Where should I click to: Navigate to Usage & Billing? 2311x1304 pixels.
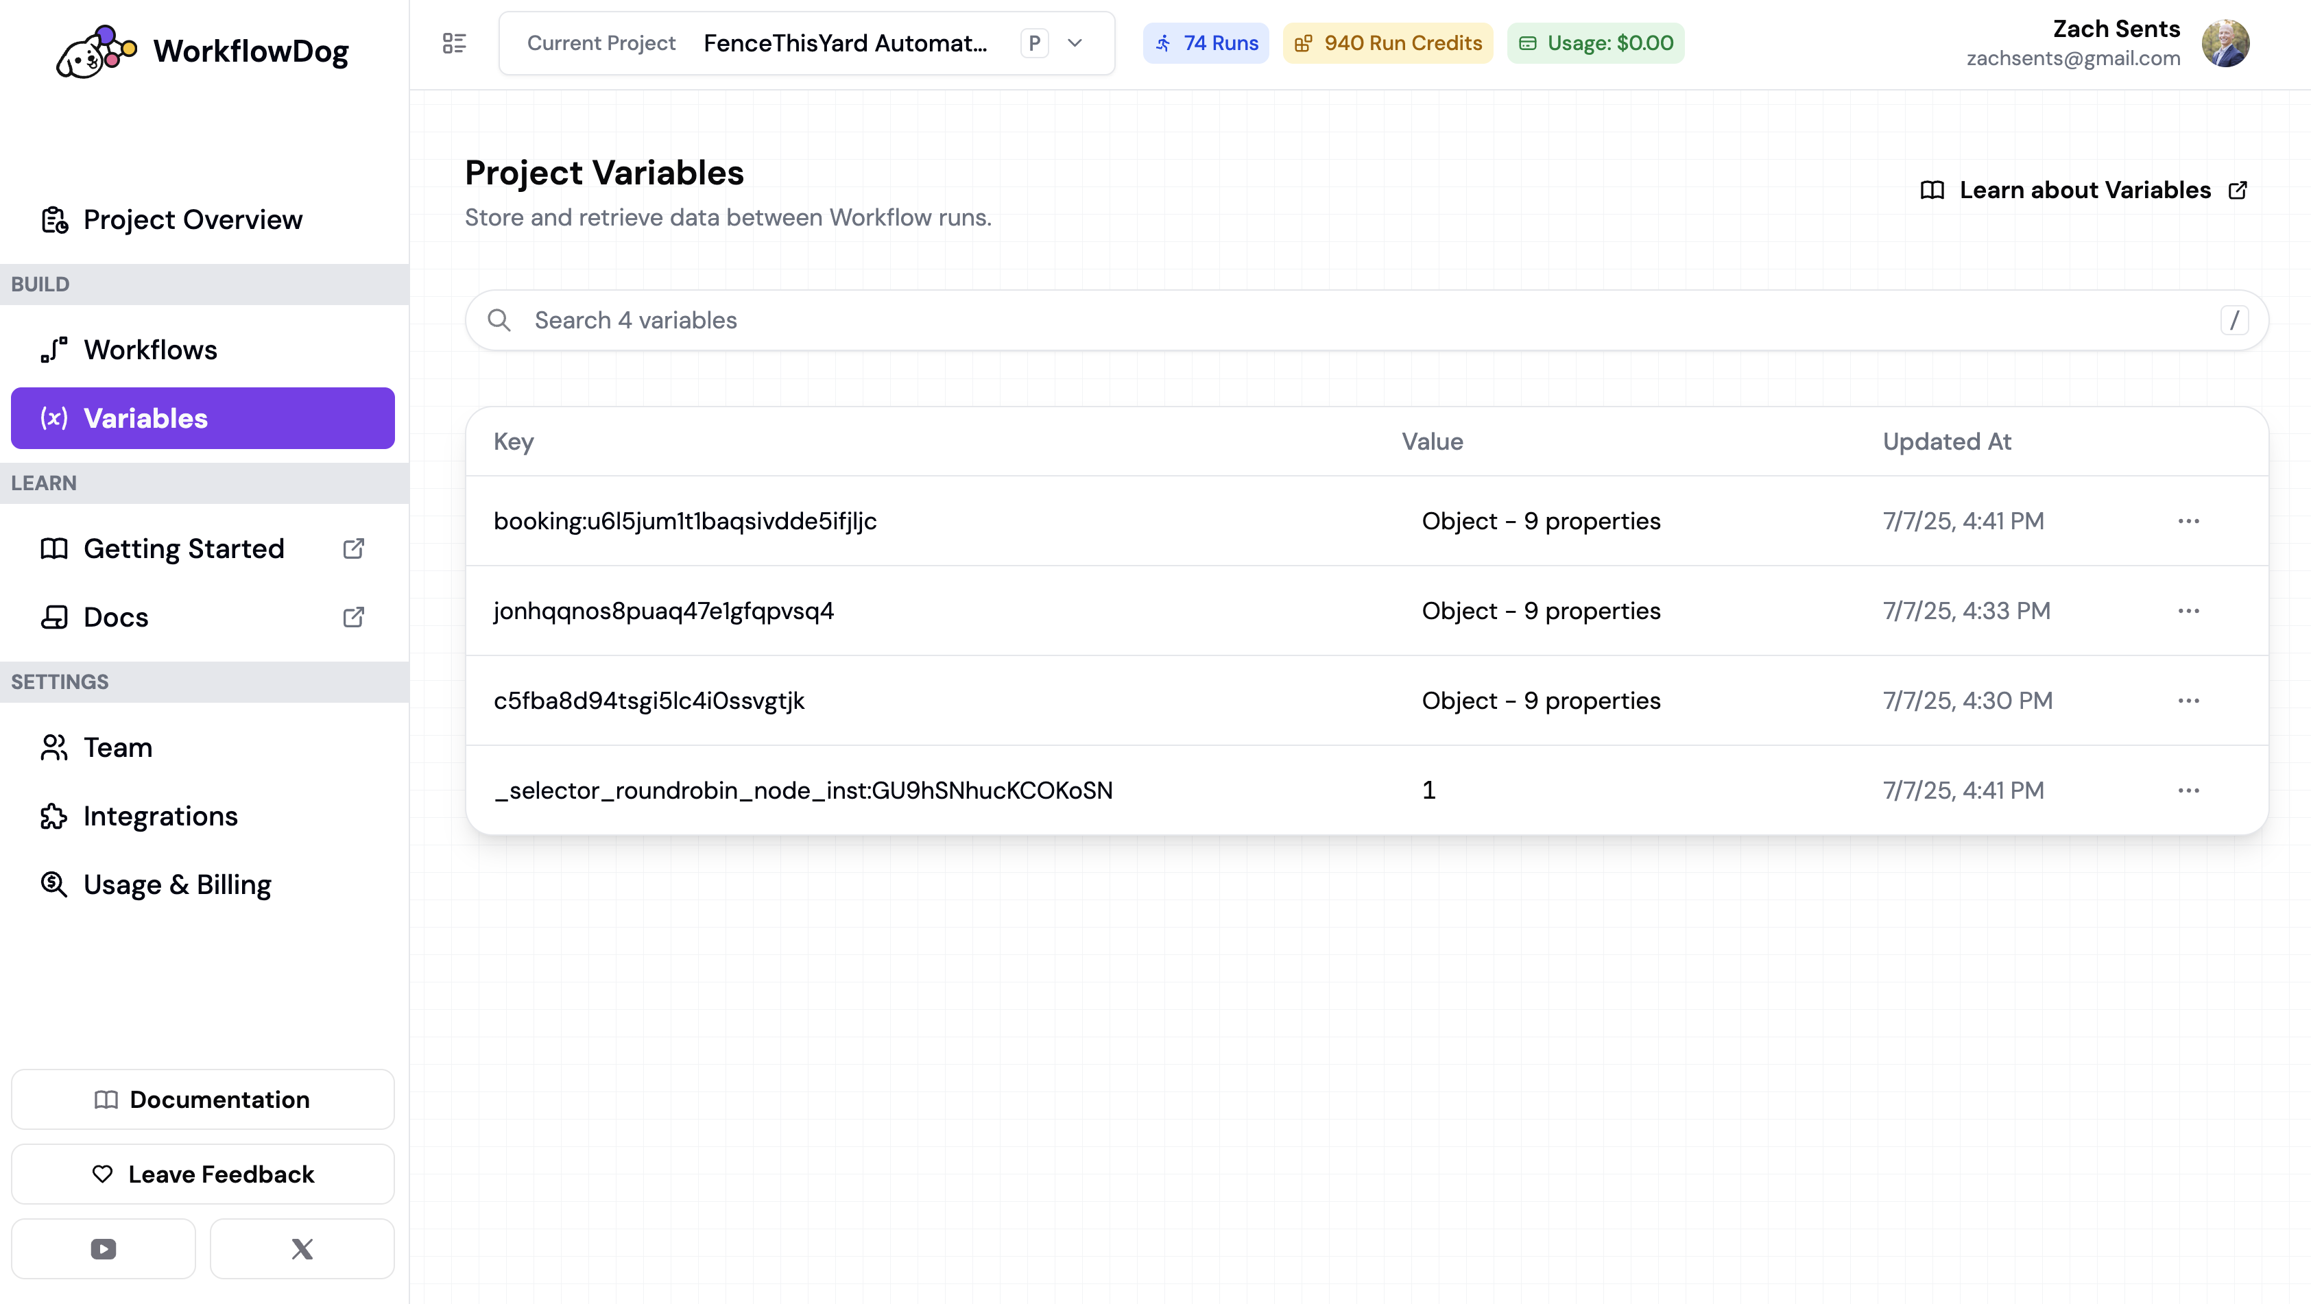pyautogui.click(x=177, y=884)
